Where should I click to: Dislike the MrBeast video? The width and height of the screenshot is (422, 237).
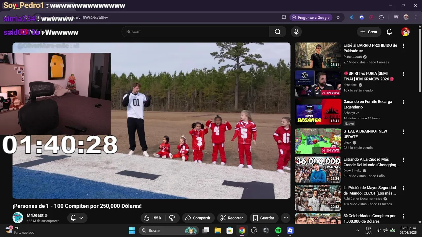(172, 218)
